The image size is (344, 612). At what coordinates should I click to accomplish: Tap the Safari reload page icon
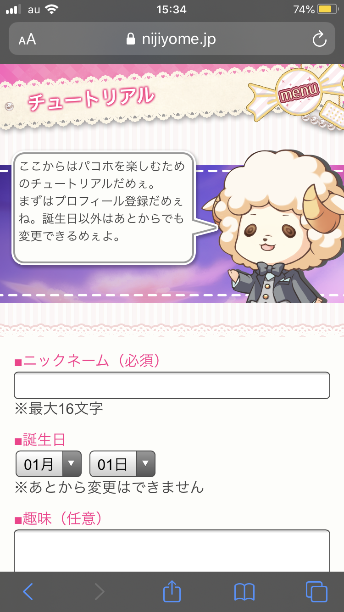tap(319, 39)
